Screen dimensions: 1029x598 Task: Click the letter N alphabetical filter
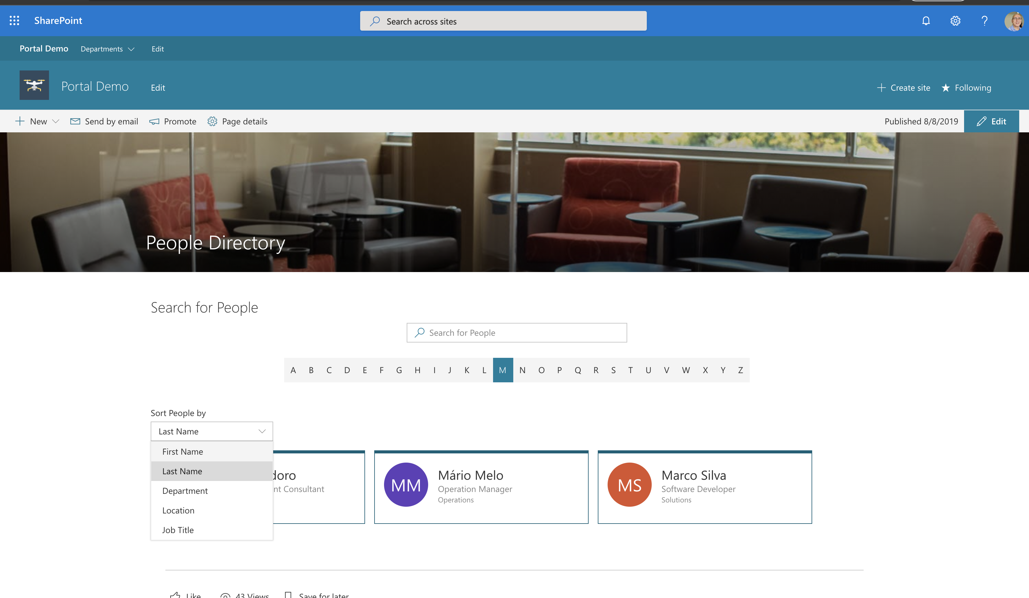pos(521,369)
